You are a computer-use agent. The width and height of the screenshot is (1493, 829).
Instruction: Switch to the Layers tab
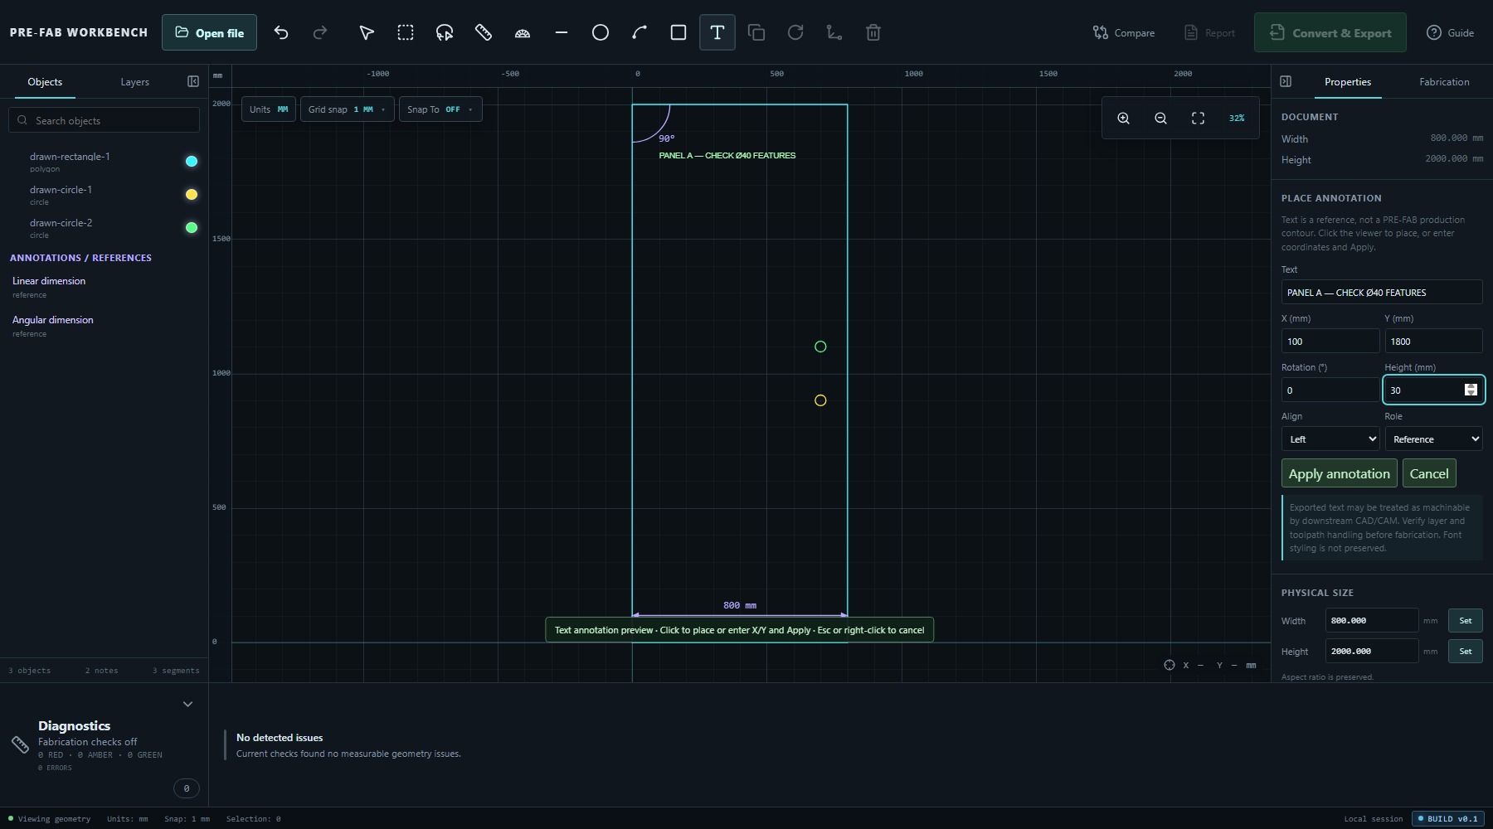click(134, 82)
